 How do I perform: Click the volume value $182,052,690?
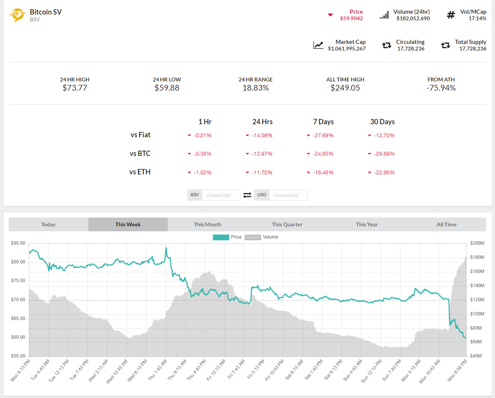pyautogui.click(x=413, y=18)
